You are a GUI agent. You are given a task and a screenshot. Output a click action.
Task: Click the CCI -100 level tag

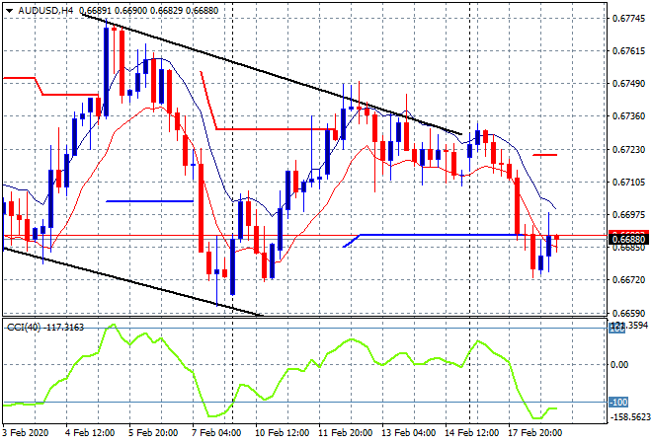tap(618, 402)
